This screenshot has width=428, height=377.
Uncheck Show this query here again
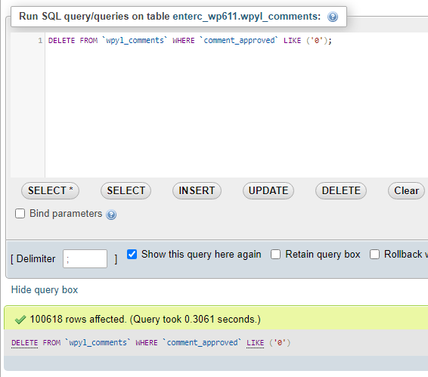tap(132, 255)
